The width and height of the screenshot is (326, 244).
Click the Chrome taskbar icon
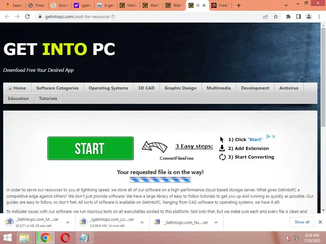45,238
